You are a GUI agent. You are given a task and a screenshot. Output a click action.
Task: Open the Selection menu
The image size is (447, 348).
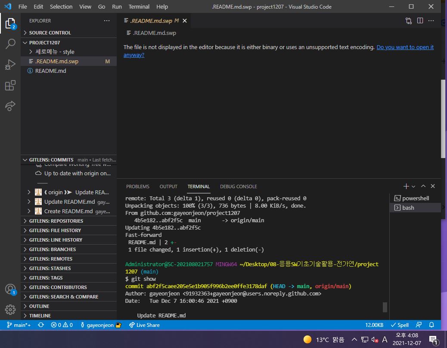coord(61,6)
